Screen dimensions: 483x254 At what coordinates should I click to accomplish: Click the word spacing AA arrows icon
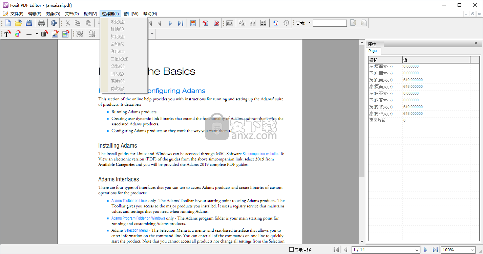tap(263, 23)
